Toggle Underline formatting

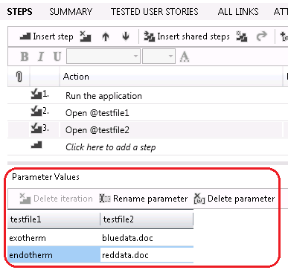tap(57, 57)
